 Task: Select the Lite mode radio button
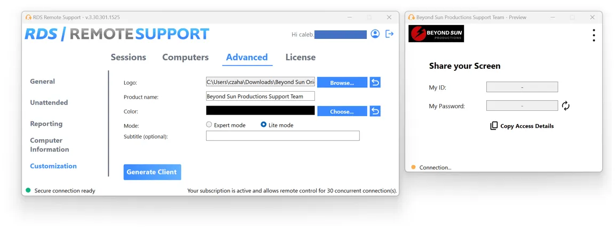coord(264,125)
